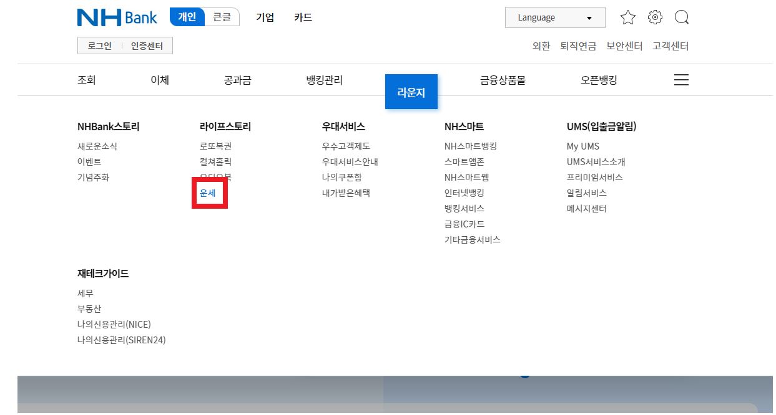Open 인터넷뱅킹 link

(464, 193)
